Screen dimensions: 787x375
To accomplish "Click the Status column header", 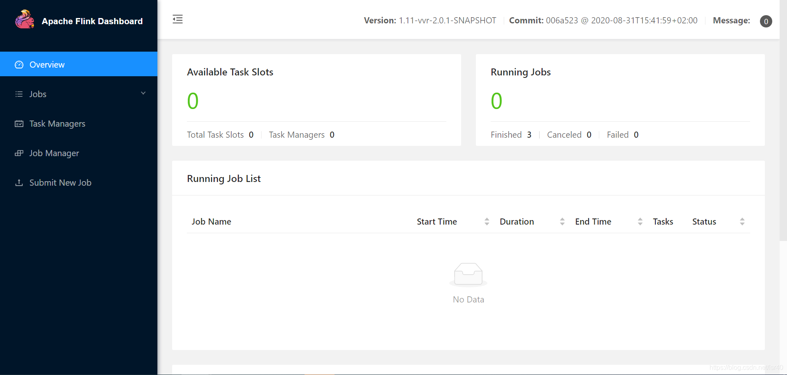I will (x=704, y=222).
